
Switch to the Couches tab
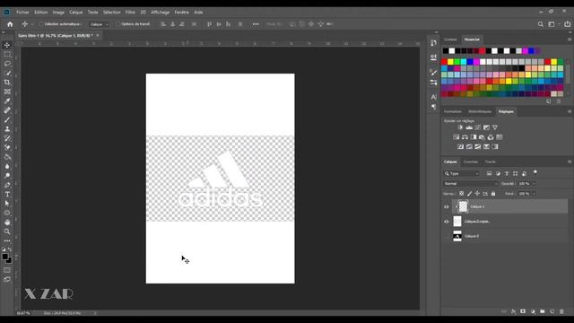471,161
